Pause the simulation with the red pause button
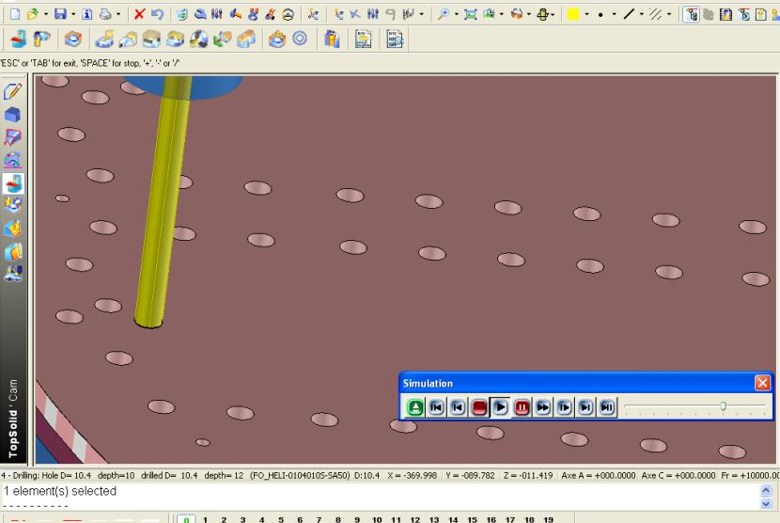 pos(522,407)
